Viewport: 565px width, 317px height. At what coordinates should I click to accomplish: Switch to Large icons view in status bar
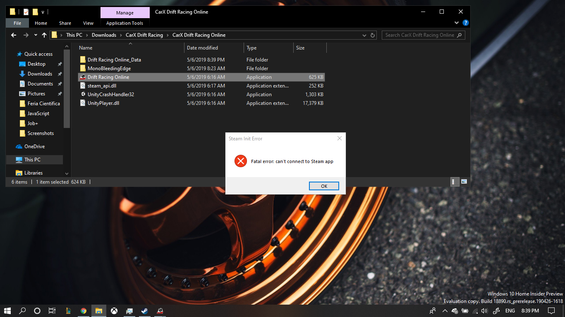[464, 182]
